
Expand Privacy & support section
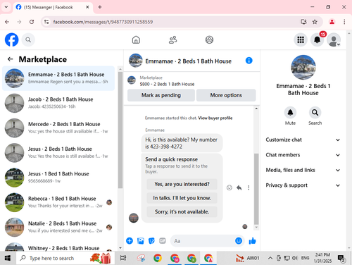(x=303, y=185)
